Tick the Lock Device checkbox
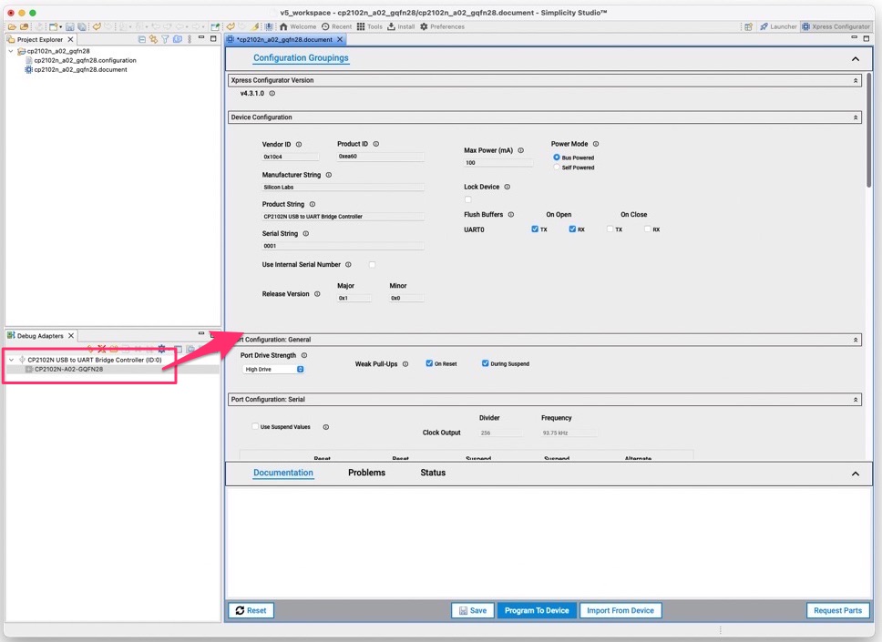 468,199
